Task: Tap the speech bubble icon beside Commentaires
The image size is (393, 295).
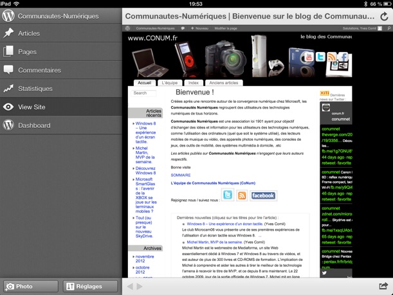Action: click(8, 69)
